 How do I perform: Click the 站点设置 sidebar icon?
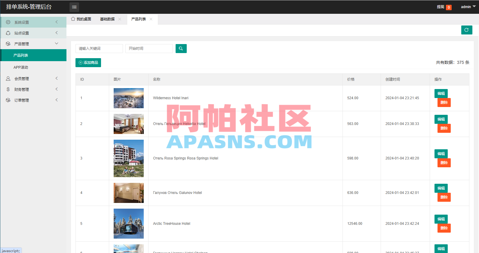[8, 33]
